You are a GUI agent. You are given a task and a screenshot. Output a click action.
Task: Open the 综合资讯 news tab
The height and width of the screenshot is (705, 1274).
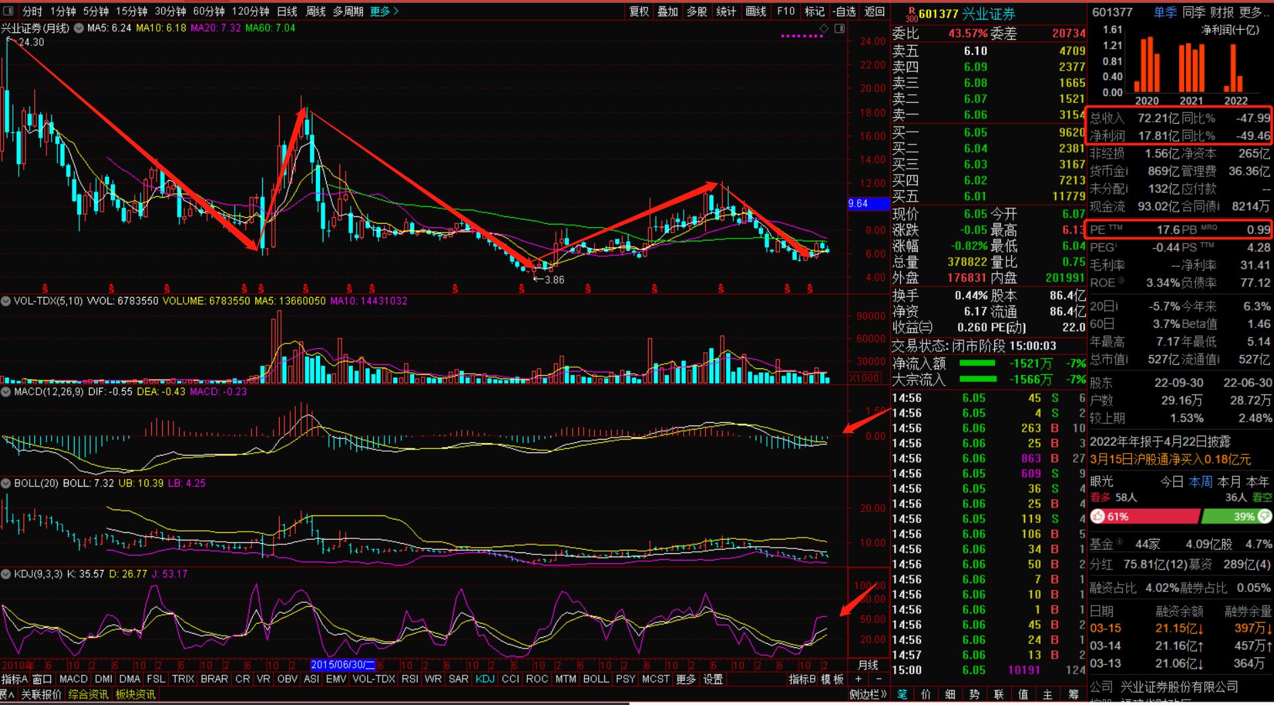(88, 694)
